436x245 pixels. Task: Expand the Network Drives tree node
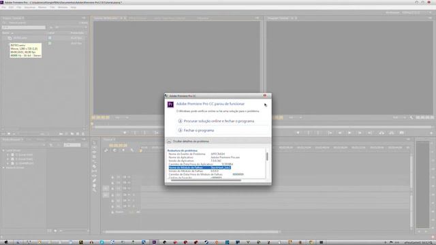pos(3,168)
